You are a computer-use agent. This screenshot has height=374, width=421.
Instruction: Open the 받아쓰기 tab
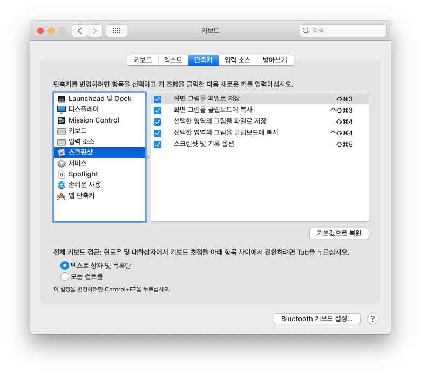pos(275,60)
